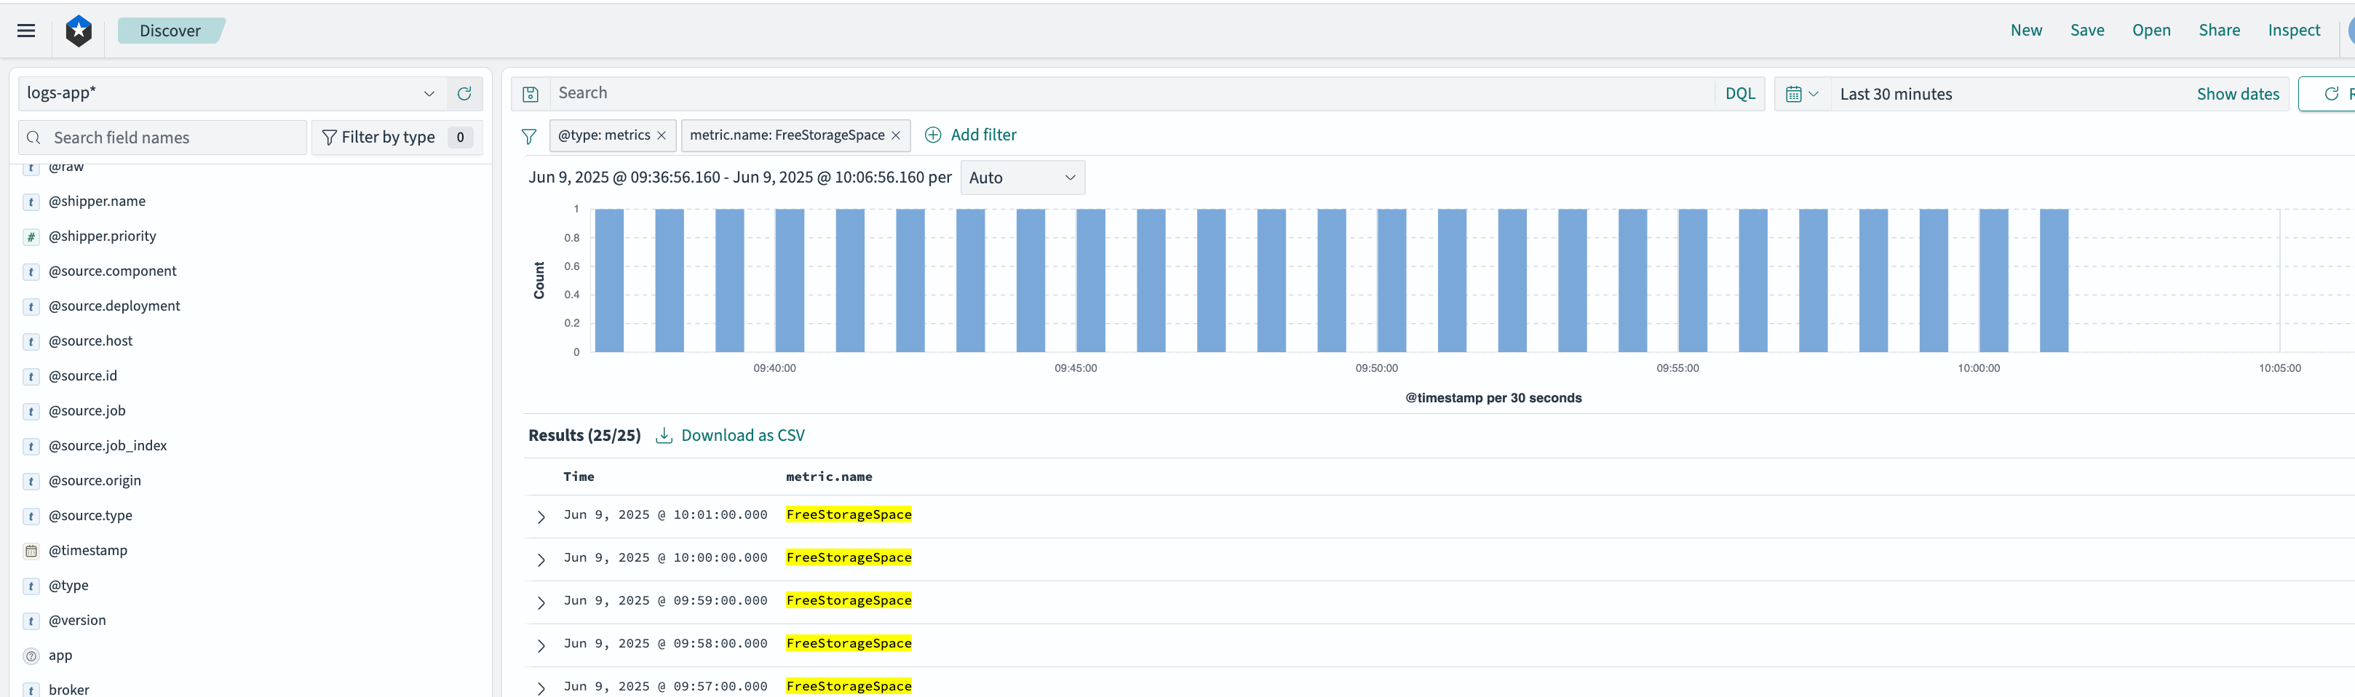Screen dimensions: 2355x697
Task: Open Filter by type dropdown
Action: (x=397, y=137)
